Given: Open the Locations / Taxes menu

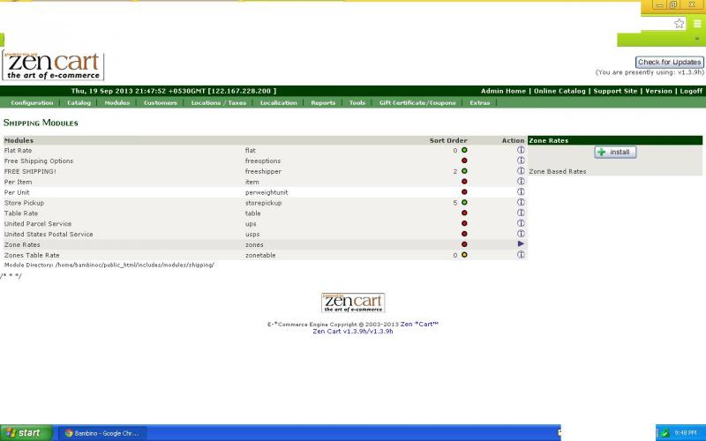Looking at the screenshot, I should coord(219,102).
